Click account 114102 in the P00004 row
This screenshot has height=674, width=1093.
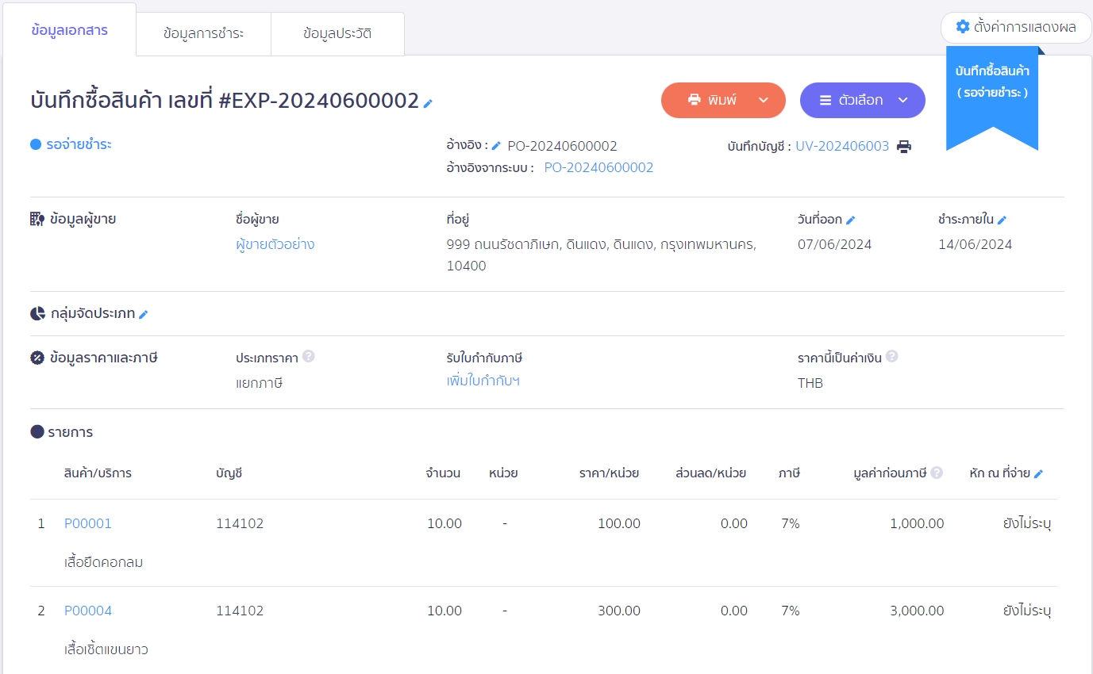pos(240,611)
